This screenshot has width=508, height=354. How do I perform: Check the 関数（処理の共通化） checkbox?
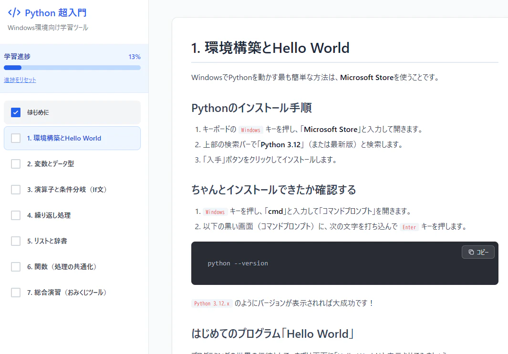pos(16,267)
